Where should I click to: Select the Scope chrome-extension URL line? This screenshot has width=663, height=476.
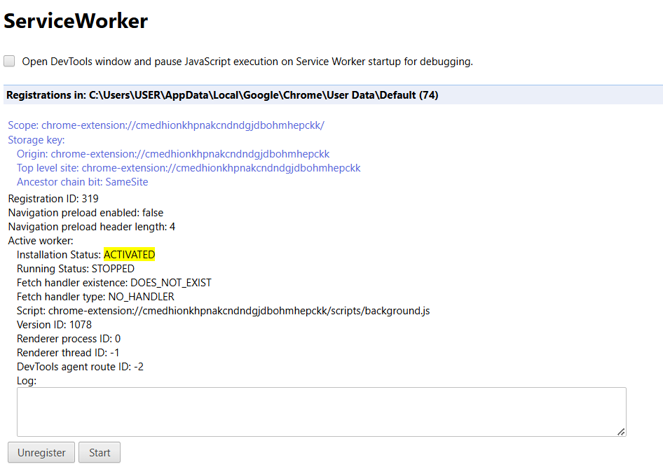(x=166, y=125)
